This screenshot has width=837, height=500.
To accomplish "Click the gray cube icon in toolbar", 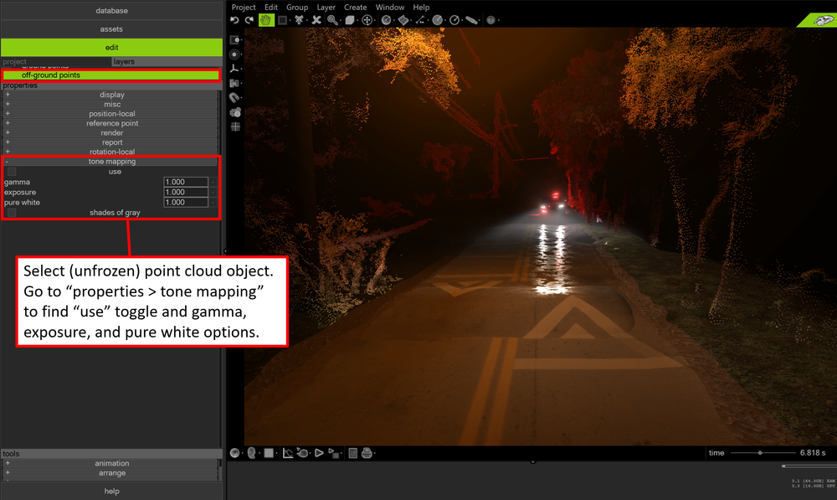I will pos(349,20).
